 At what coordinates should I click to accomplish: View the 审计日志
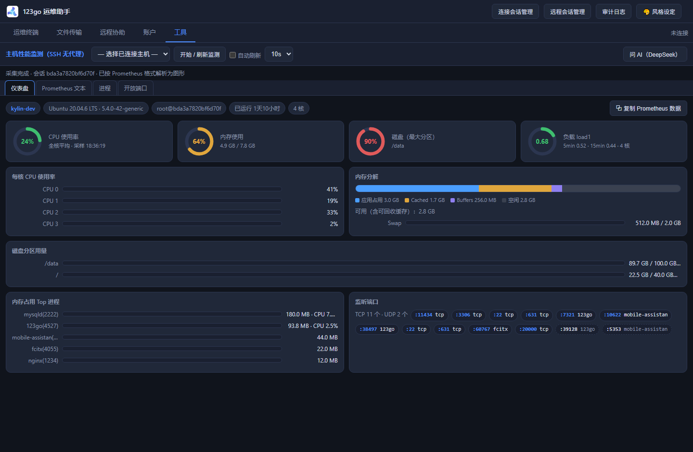(x=614, y=12)
